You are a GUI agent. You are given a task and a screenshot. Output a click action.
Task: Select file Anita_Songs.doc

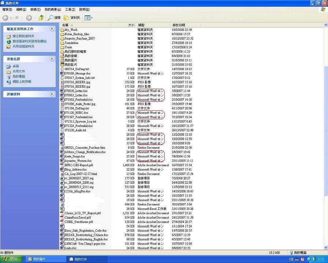75,156
